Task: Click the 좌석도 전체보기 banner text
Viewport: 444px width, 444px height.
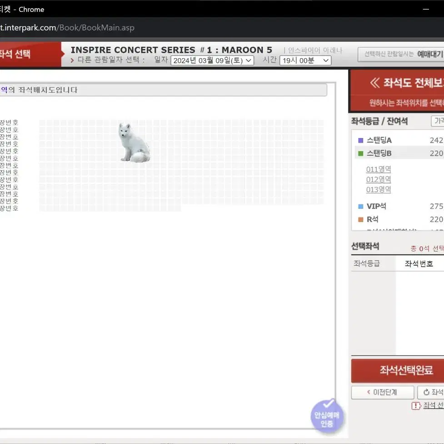Action: tap(414, 83)
